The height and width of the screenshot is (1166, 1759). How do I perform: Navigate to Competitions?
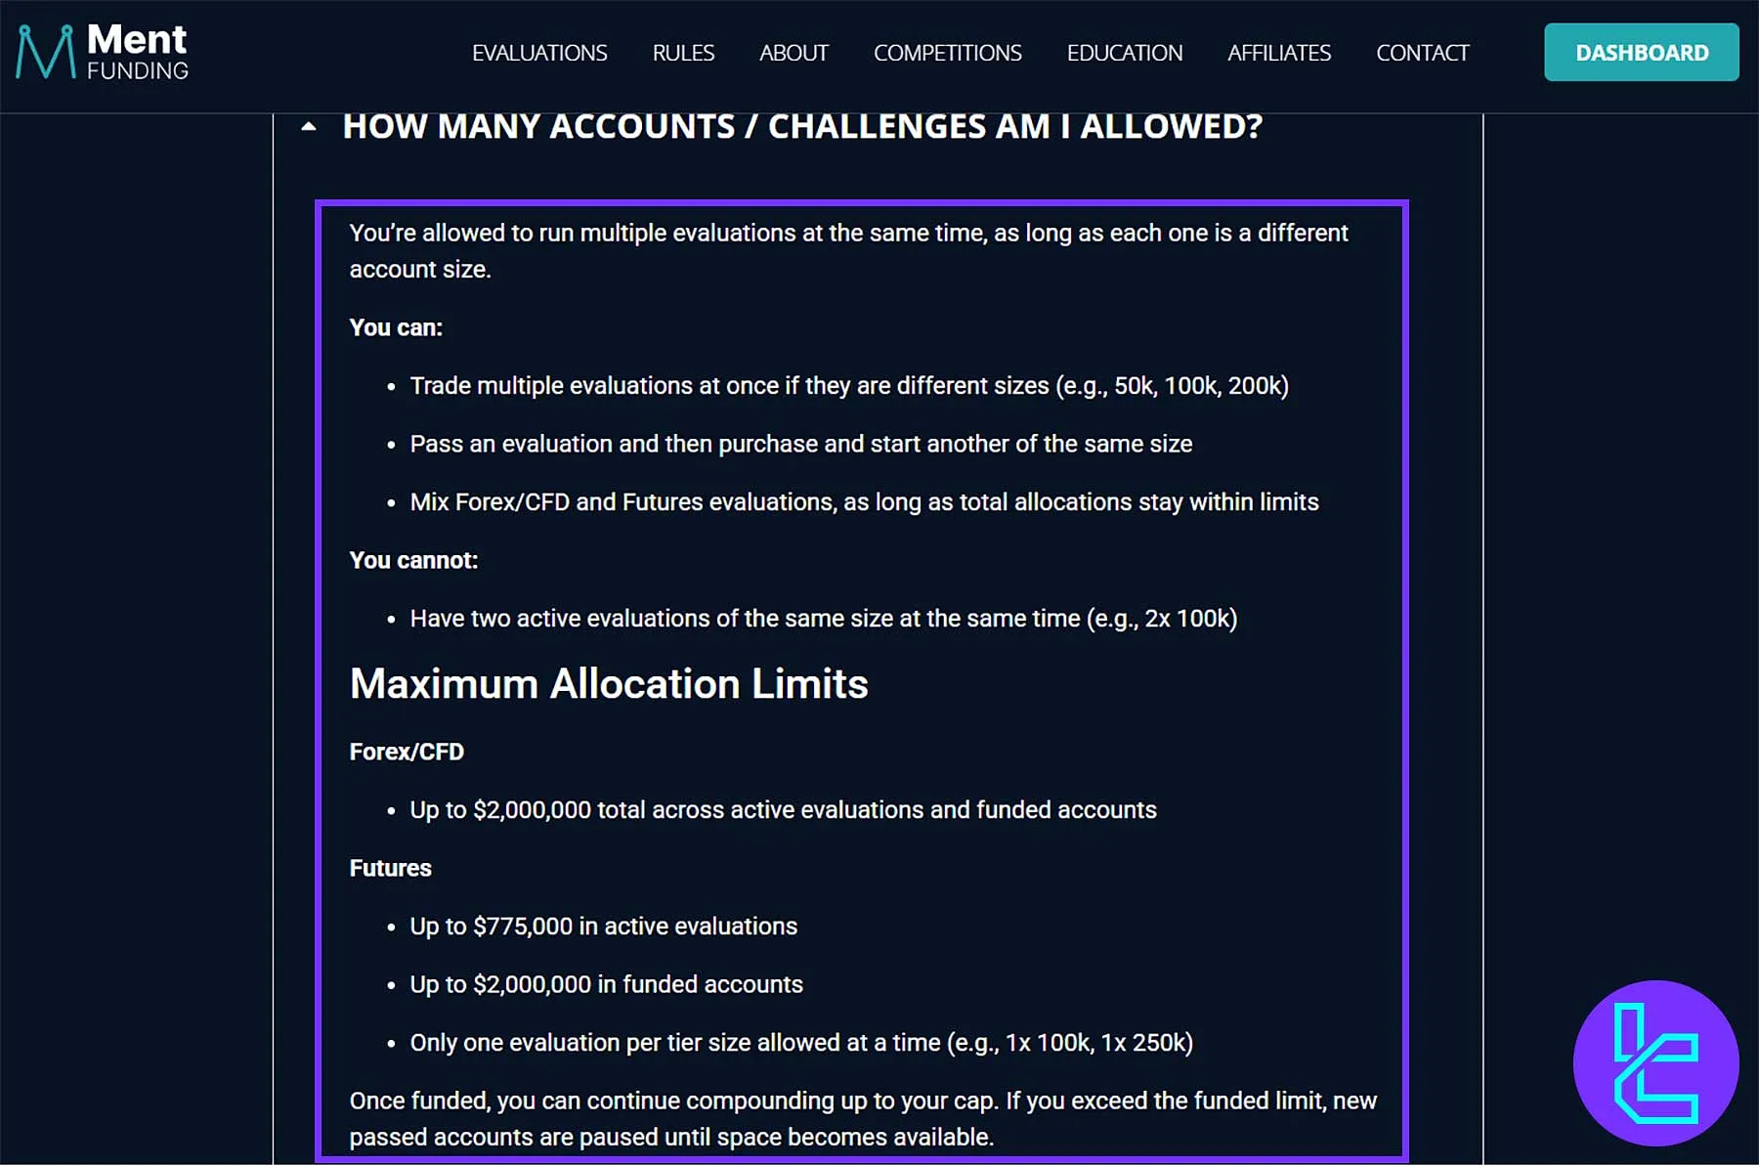pos(947,53)
